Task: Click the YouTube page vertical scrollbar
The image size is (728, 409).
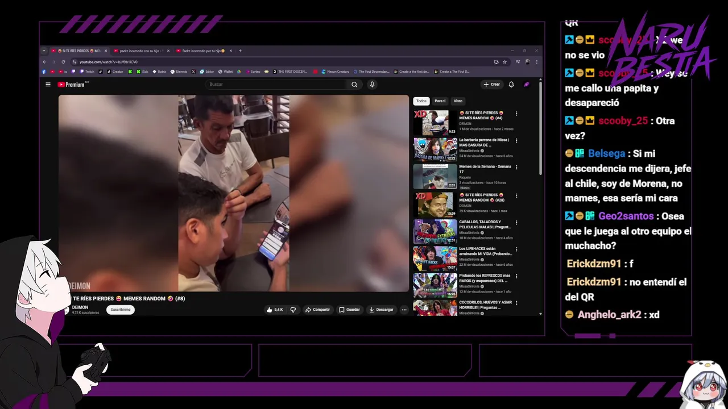Action: click(x=540, y=128)
